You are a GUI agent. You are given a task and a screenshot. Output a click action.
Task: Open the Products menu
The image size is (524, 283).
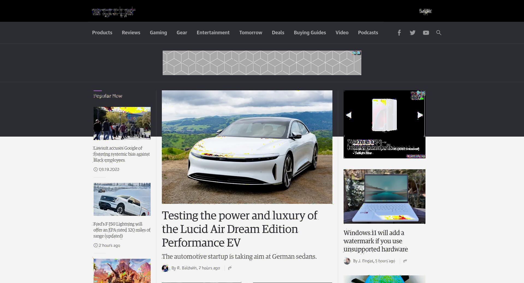[x=102, y=33]
